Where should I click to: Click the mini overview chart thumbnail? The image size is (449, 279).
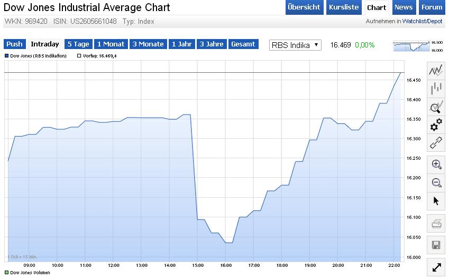(x=410, y=46)
